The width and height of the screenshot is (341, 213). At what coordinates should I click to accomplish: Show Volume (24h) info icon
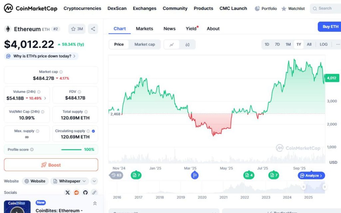39,92
